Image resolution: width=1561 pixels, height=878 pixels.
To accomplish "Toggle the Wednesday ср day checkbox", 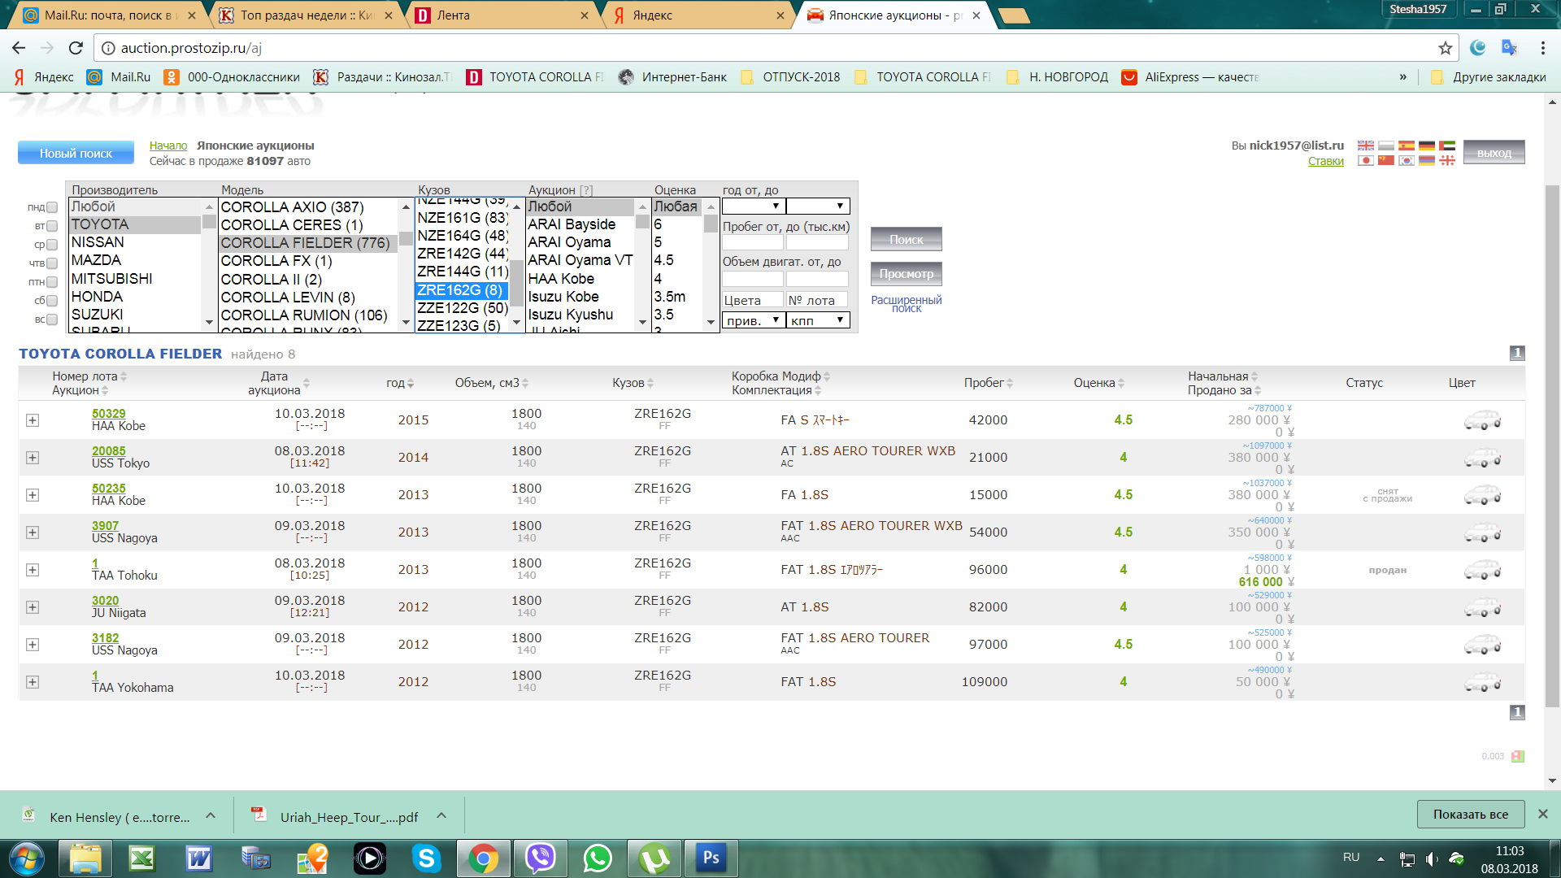I will pyautogui.click(x=54, y=243).
